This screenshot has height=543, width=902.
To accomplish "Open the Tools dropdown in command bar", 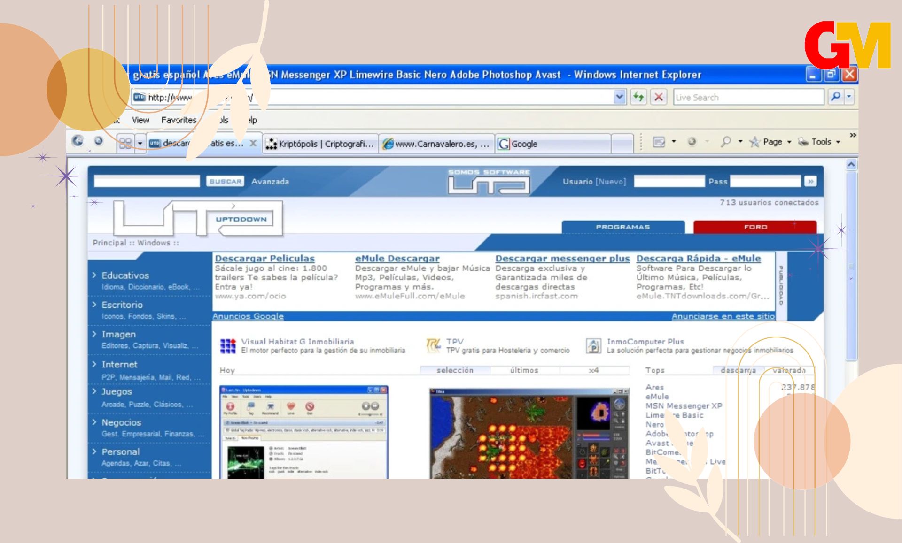I will pos(820,142).
